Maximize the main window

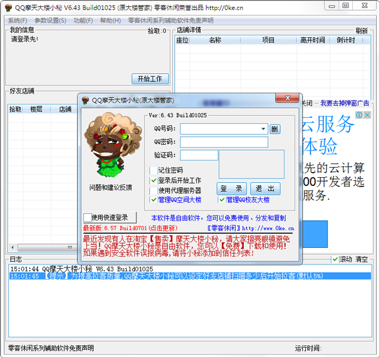pyautogui.click(x=346, y=6)
